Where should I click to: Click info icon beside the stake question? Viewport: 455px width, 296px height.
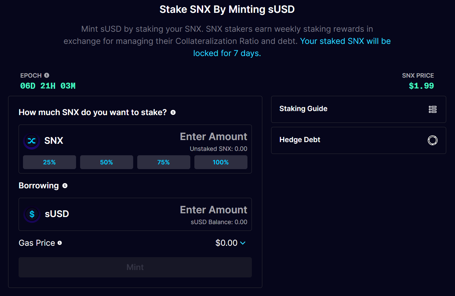tap(173, 112)
